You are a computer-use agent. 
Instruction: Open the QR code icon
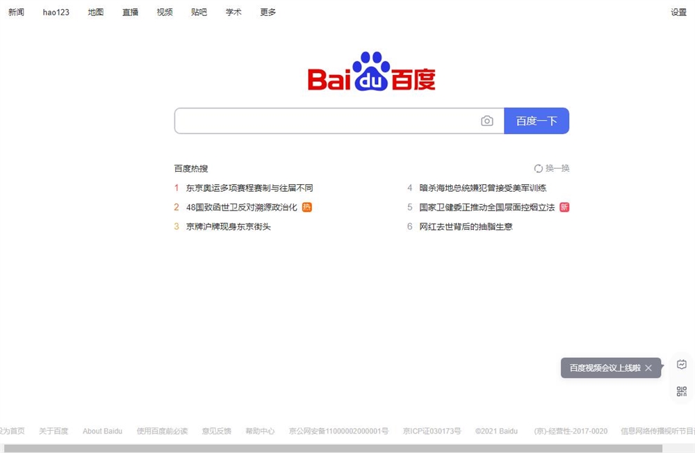pos(681,391)
